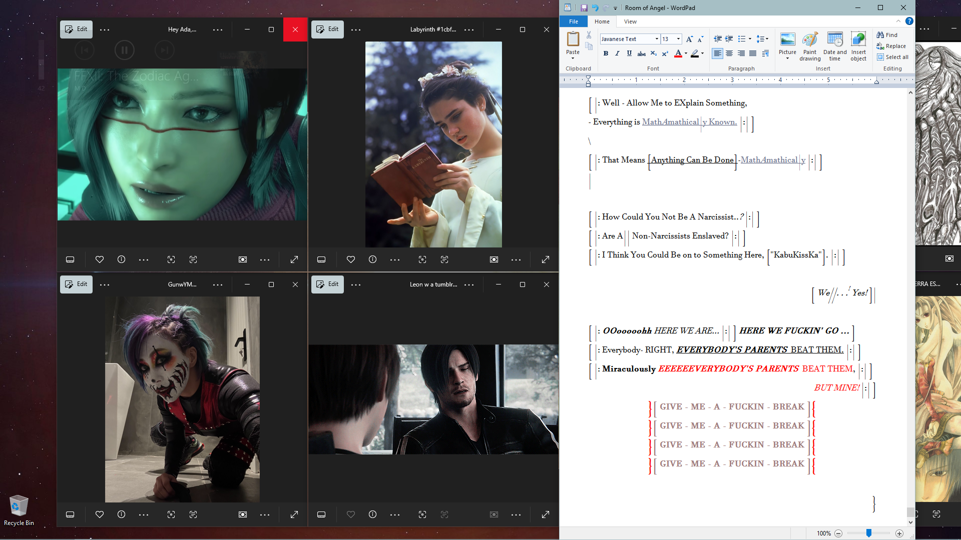Viewport: 961px width, 540px height.
Task: Toggle italic text formatting
Action: pyautogui.click(x=617, y=53)
